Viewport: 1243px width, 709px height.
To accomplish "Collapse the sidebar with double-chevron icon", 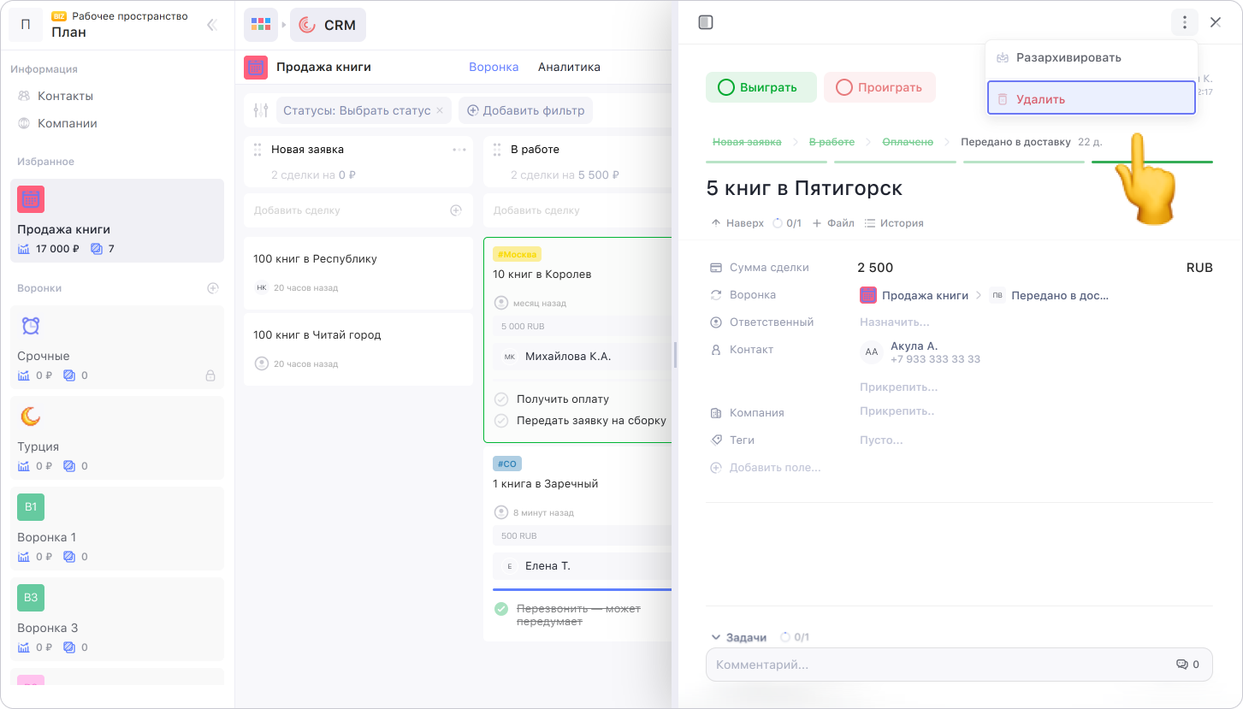I will pyautogui.click(x=211, y=26).
